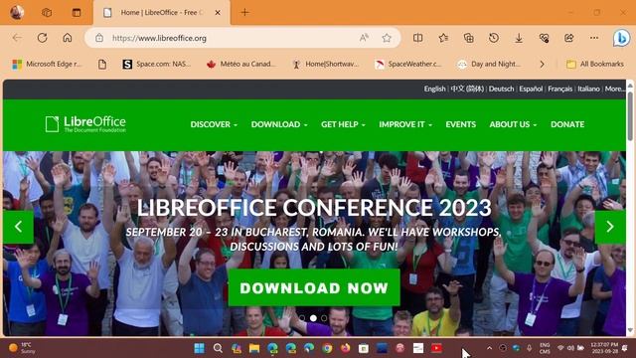Show More languages link
Viewport: 636px width, 358px height.
click(614, 89)
